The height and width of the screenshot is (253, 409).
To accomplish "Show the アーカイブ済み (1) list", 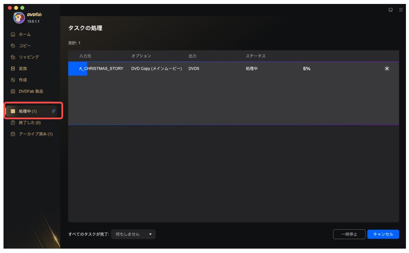I will click(x=36, y=134).
